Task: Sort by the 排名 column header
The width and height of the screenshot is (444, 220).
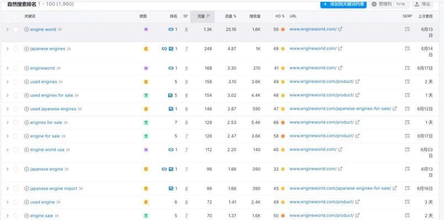Action: click(x=173, y=16)
